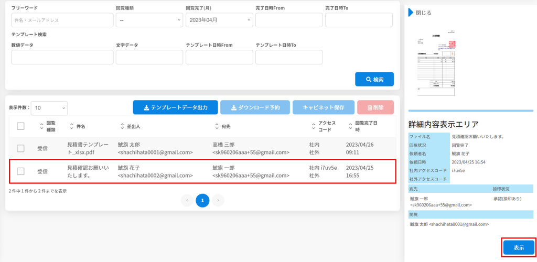Sort by 件名 column arrows
This screenshot has width=537, height=262.
(x=72, y=126)
